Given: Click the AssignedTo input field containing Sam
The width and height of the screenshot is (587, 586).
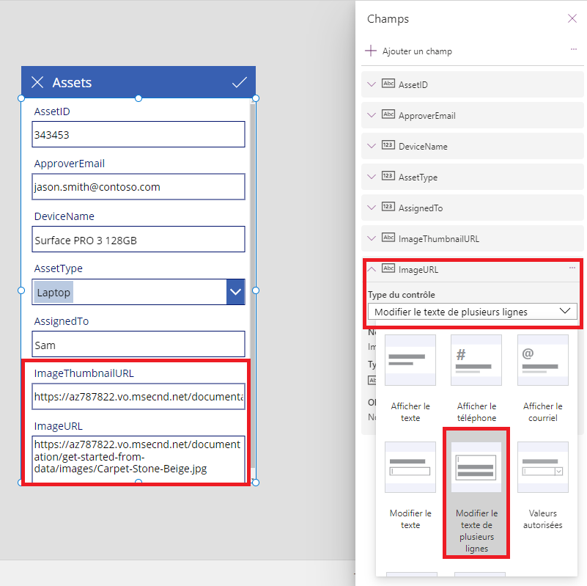Looking at the screenshot, I should pos(139,344).
